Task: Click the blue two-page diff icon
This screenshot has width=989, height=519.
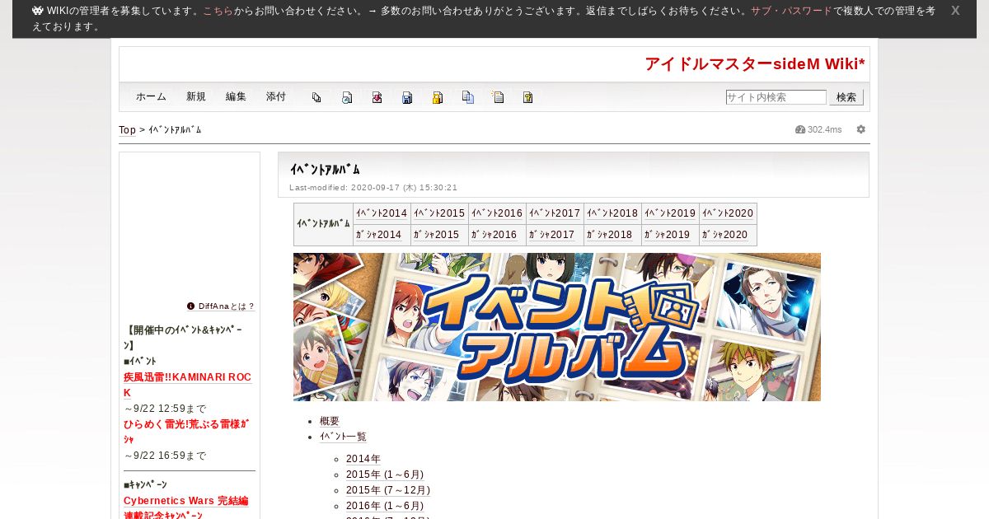Action: (468, 97)
